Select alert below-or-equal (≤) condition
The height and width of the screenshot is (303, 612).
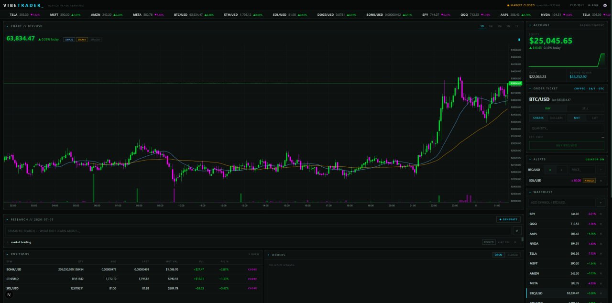coord(562,170)
